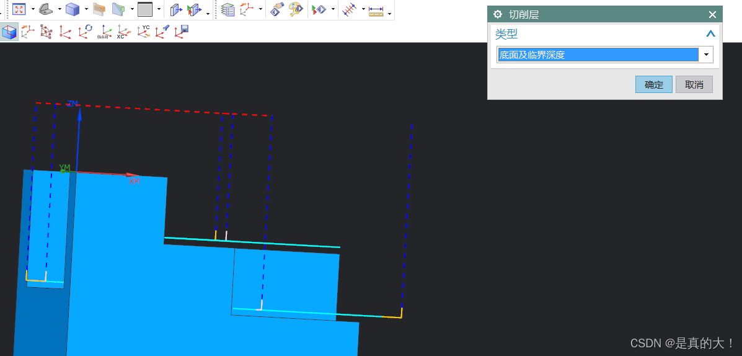Click the change YC direction icon
Image resolution: width=742 pixels, height=356 pixels.
[x=143, y=31]
